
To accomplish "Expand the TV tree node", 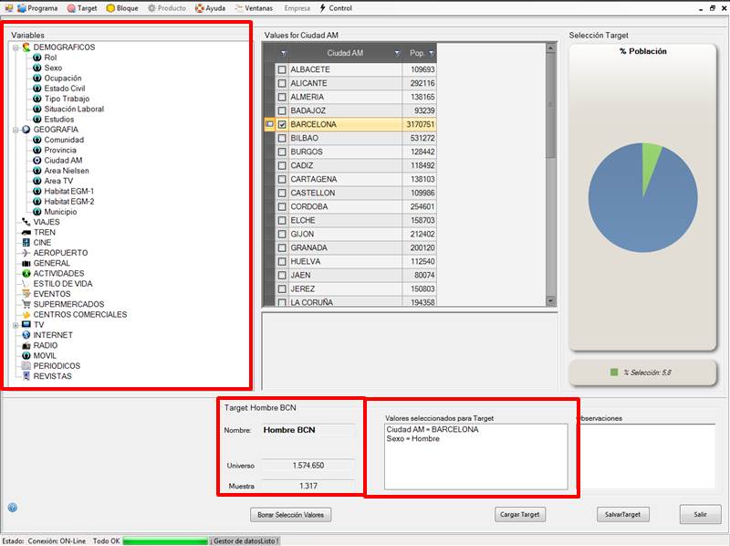I will pyautogui.click(x=16, y=324).
